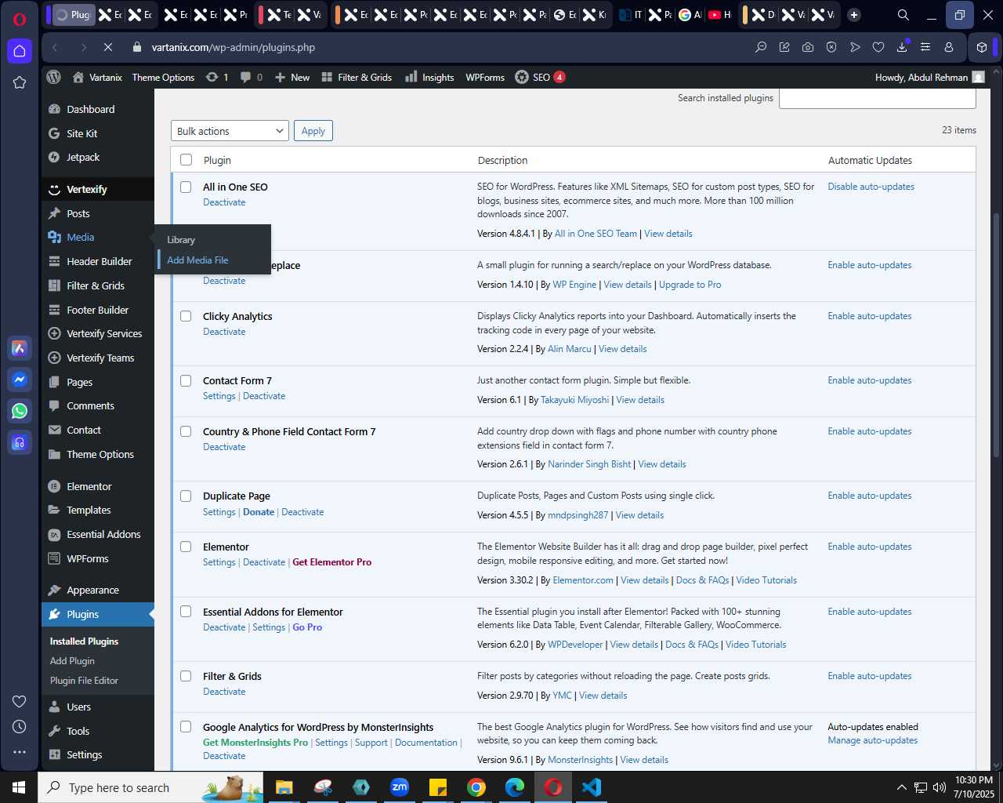Click the browser address bar URL
This screenshot has width=1003, height=803.
234,47
